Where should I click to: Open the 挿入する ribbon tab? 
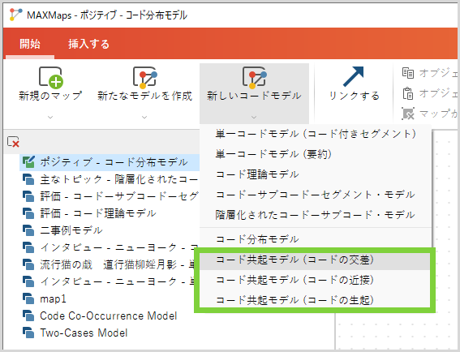coord(88,44)
